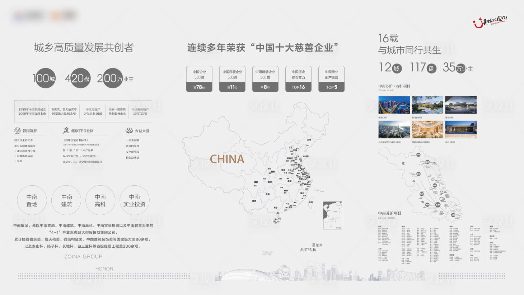Click the 12城 circle badge
The width and height of the screenshot is (524, 295).
click(x=396, y=68)
